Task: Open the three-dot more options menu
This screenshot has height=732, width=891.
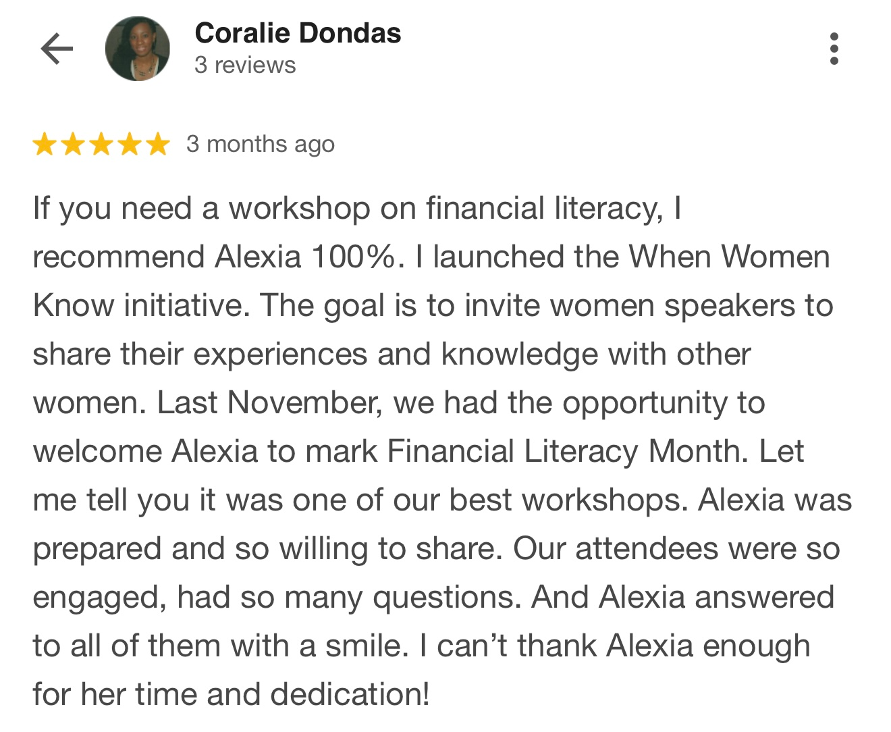Action: tap(834, 49)
